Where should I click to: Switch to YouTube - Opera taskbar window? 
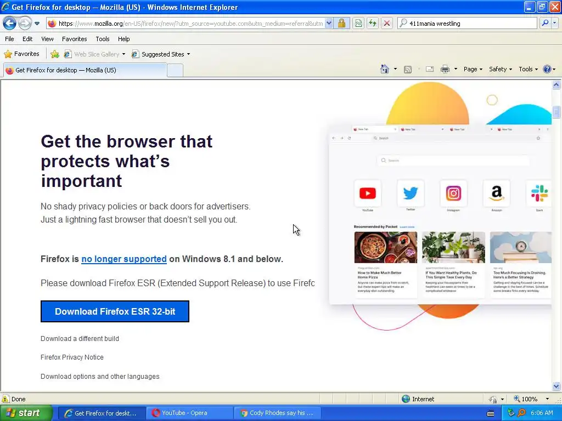pyautogui.click(x=189, y=413)
